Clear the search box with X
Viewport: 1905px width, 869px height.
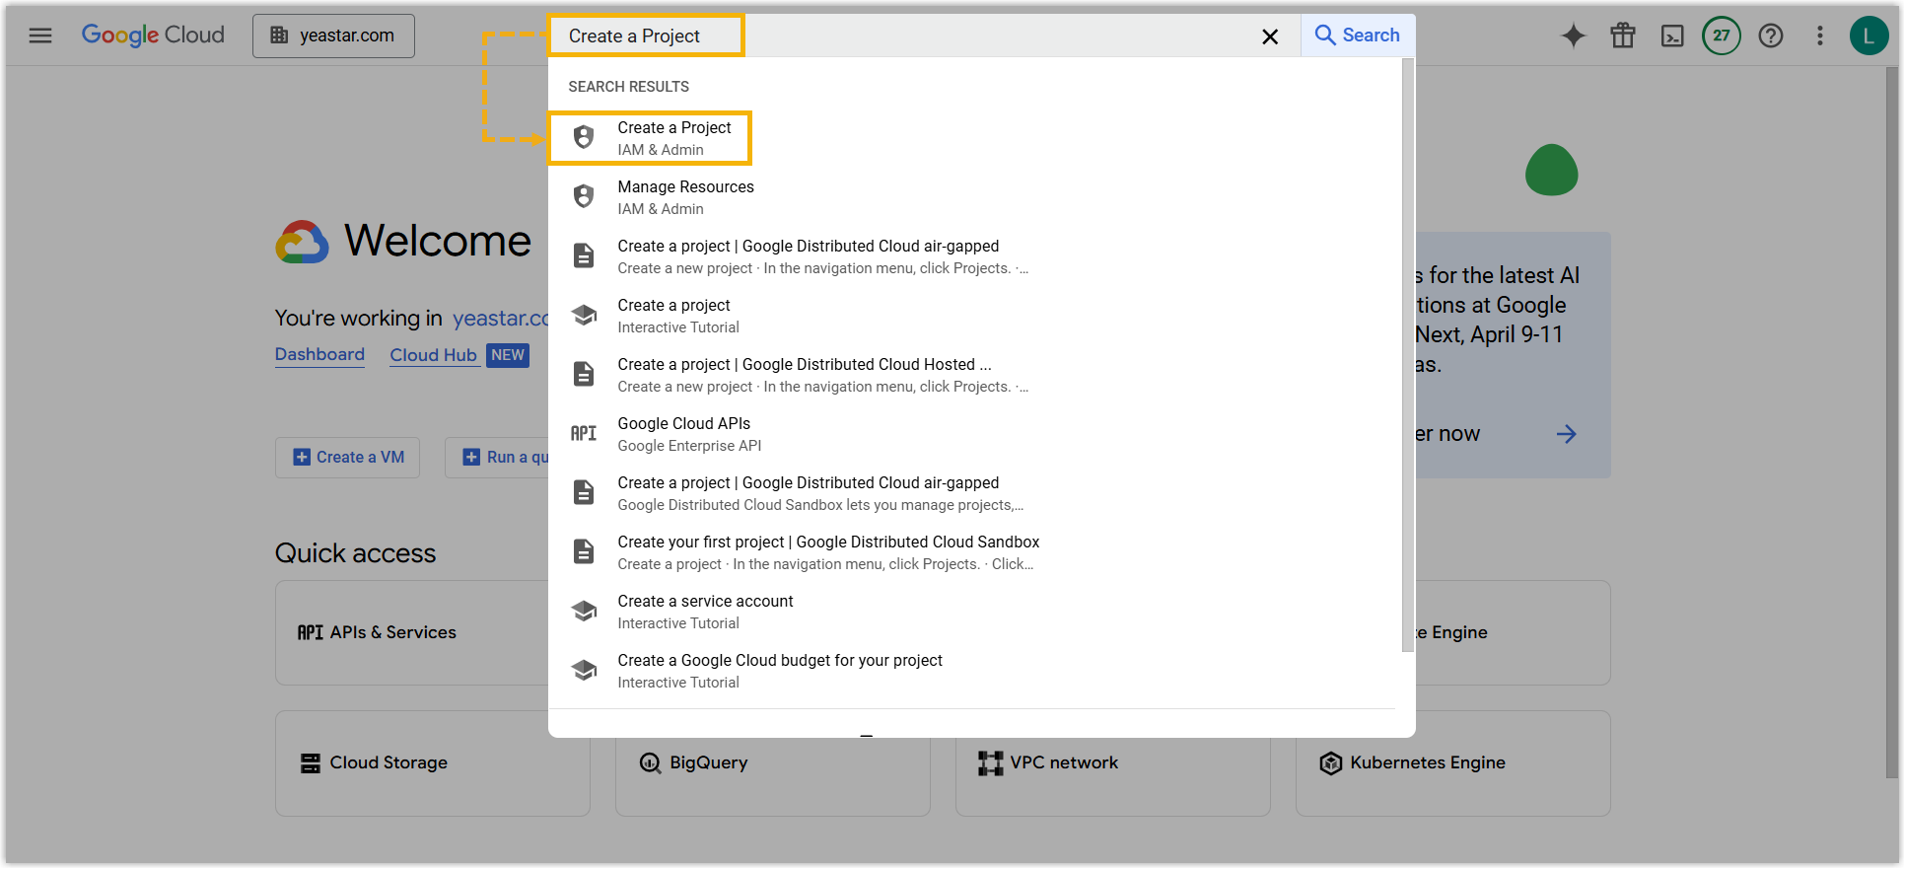1270,36
